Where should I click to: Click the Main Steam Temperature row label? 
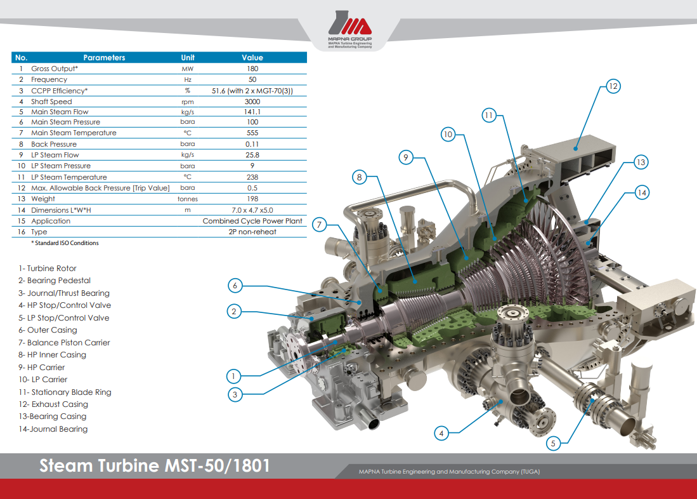(x=74, y=133)
